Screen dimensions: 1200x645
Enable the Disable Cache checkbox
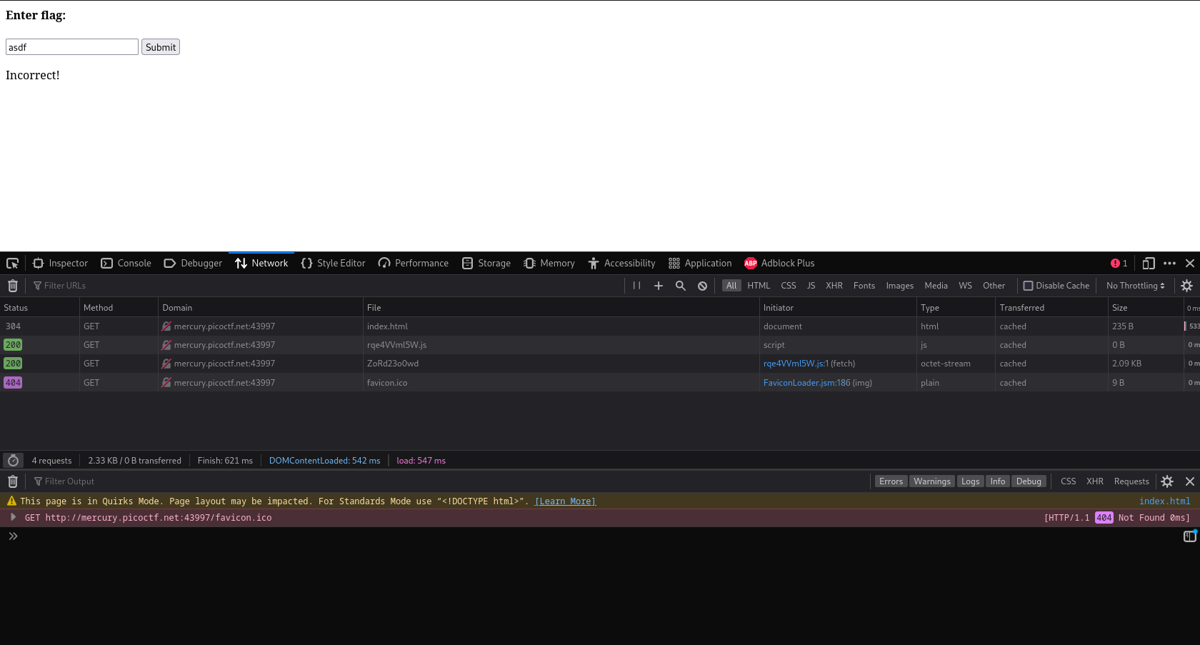click(x=1028, y=286)
